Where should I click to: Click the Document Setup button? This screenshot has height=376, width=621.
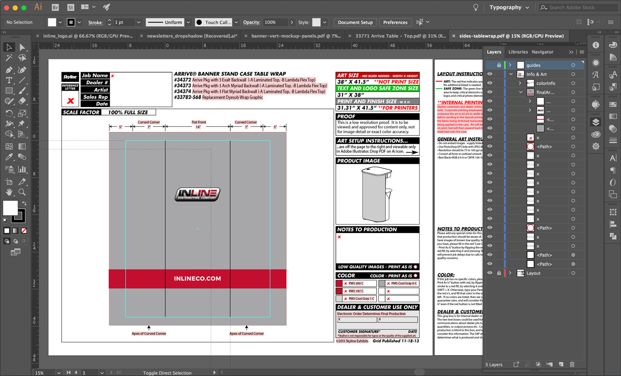[x=355, y=22]
